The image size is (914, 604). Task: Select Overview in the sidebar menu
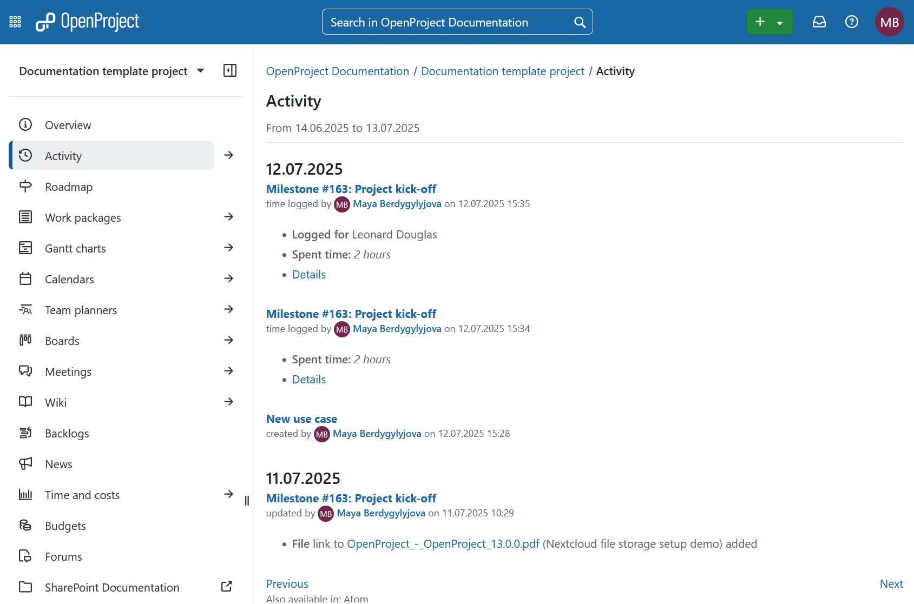(x=68, y=124)
